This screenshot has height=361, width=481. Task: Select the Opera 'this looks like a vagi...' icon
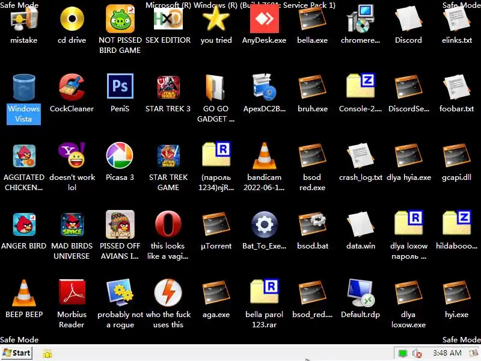168,224
